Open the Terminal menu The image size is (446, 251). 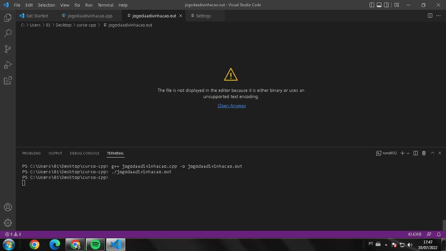(106, 5)
